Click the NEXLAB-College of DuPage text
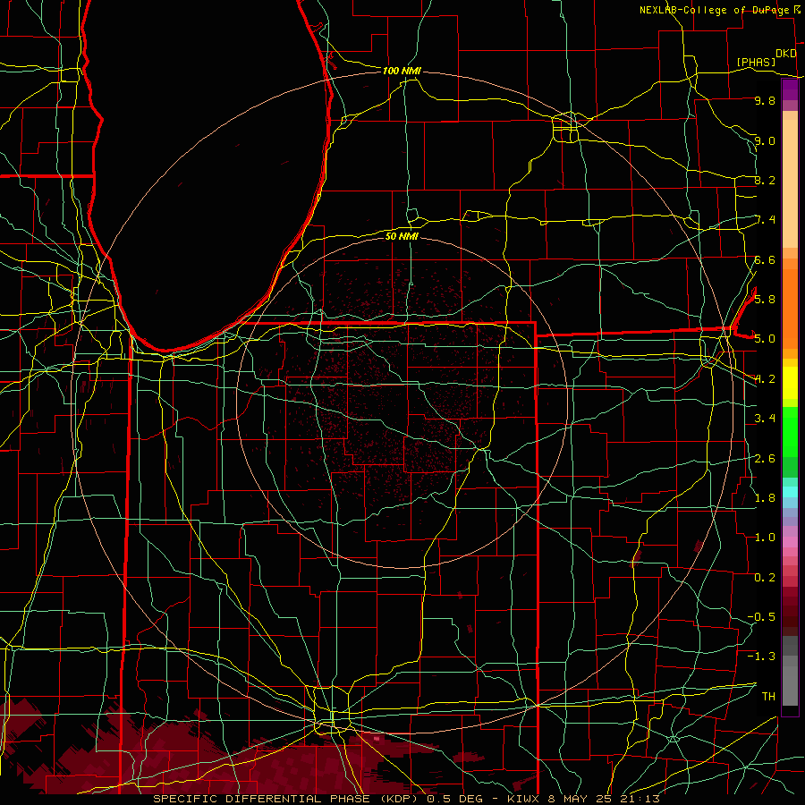Viewport: 805px width, 805px height. (x=714, y=10)
